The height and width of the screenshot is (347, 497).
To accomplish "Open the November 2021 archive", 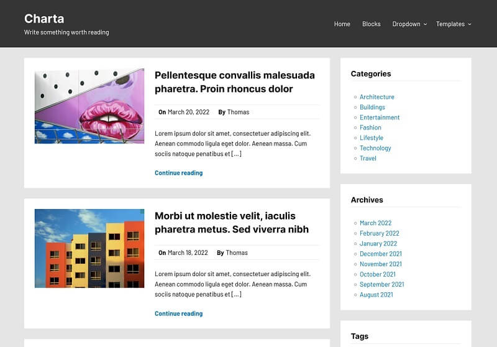I will click(380, 264).
